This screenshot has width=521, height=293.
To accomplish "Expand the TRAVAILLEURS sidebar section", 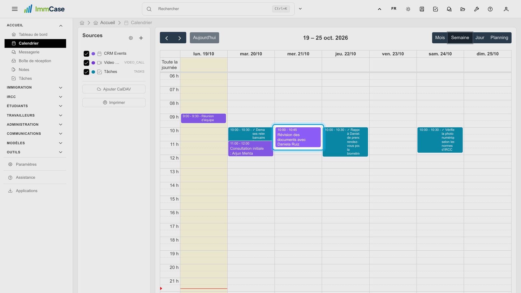I will 61,115.
